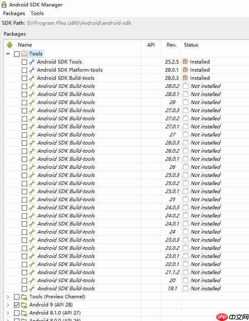This screenshot has width=249, height=321.
Task: Click wrench icon for Build-tools 24.0.3
Action: (32, 207)
